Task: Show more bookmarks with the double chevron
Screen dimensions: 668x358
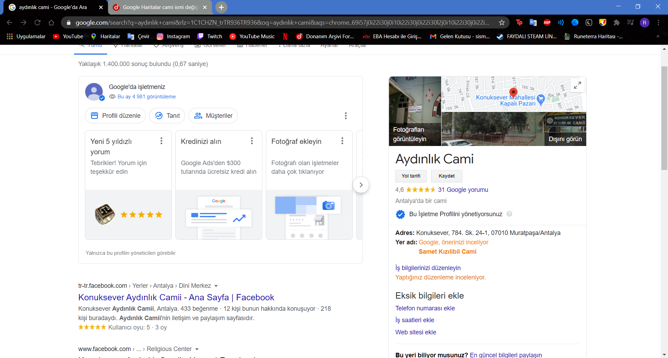Action: [658, 36]
